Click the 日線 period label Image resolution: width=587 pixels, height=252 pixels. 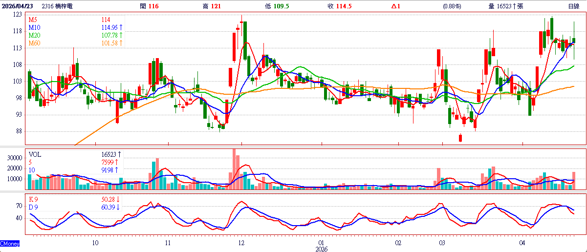tap(574, 6)
